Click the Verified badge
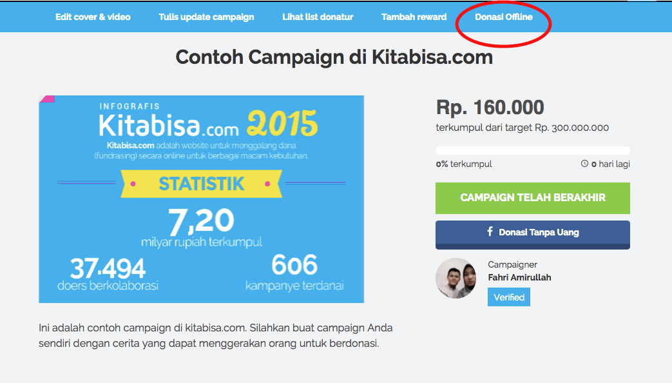The image size is (672, 383). [508, 297]
